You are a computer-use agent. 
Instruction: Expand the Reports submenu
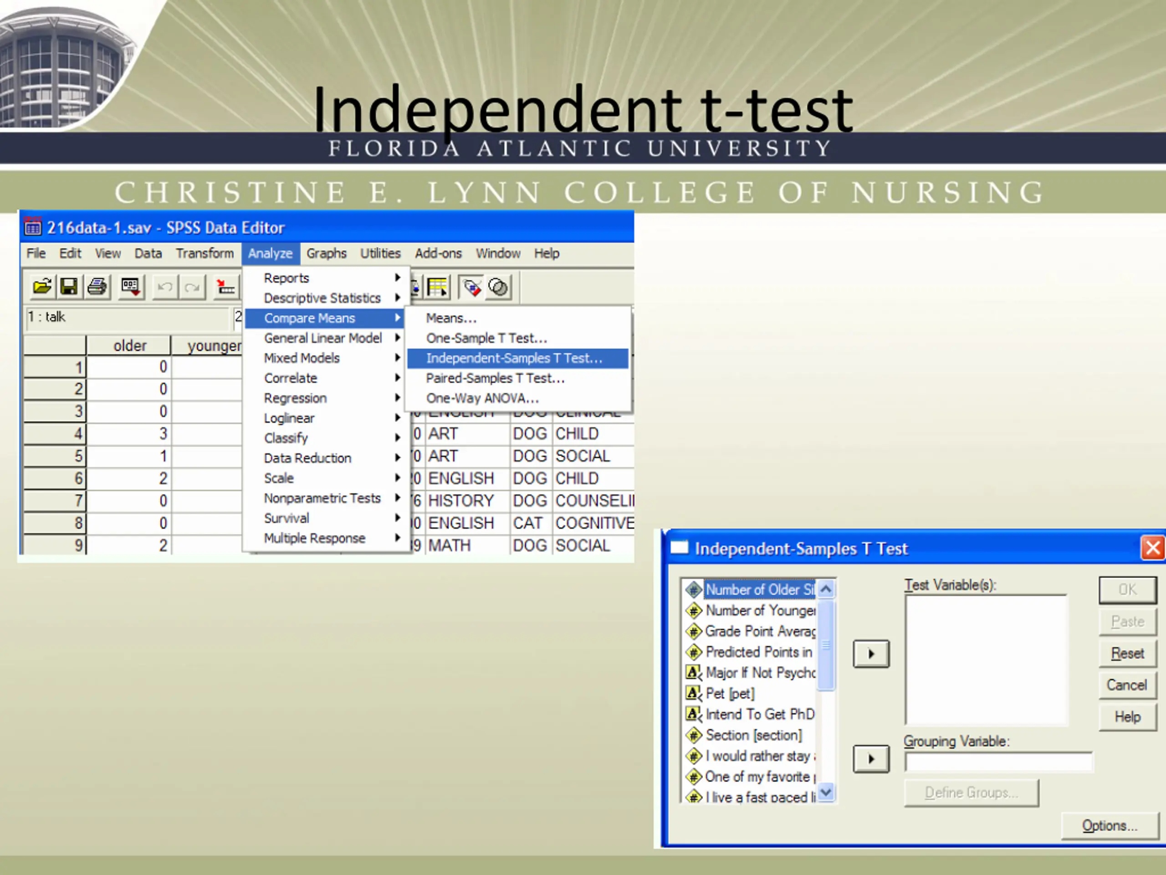pos(327,278)
